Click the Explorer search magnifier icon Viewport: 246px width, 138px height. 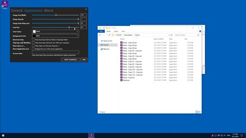(198, 35)
